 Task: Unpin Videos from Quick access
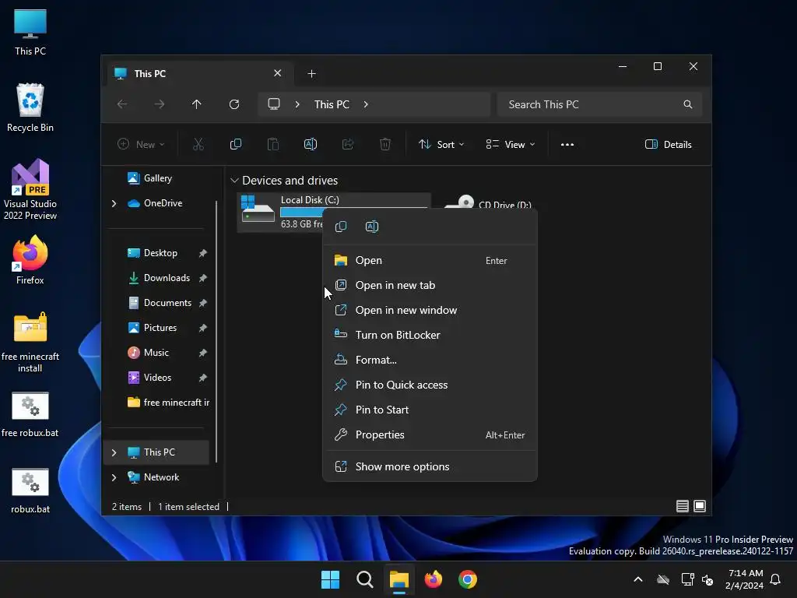203,378
